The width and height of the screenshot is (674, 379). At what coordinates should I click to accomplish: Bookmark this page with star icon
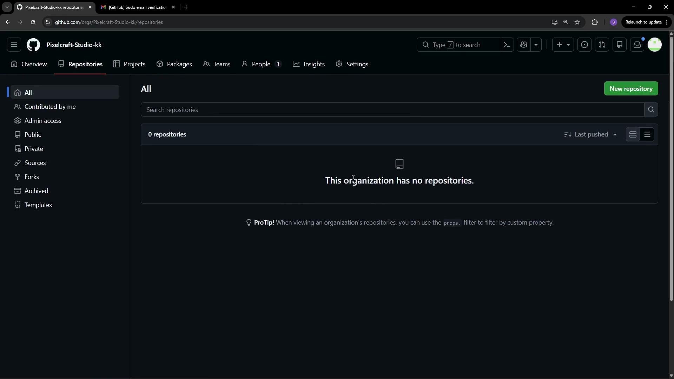[x=577, y=22]
